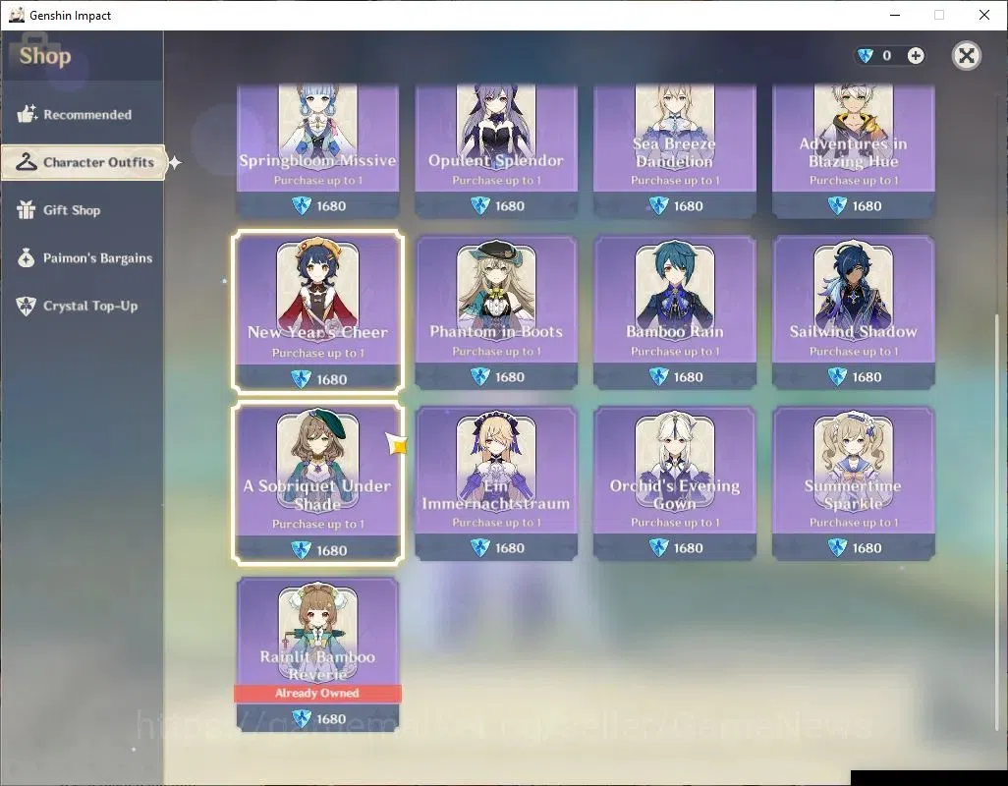This screenshot has height=786, width=1008.
Task: Click 1680 price of Springbloom Missive
Action: point(331,206)
